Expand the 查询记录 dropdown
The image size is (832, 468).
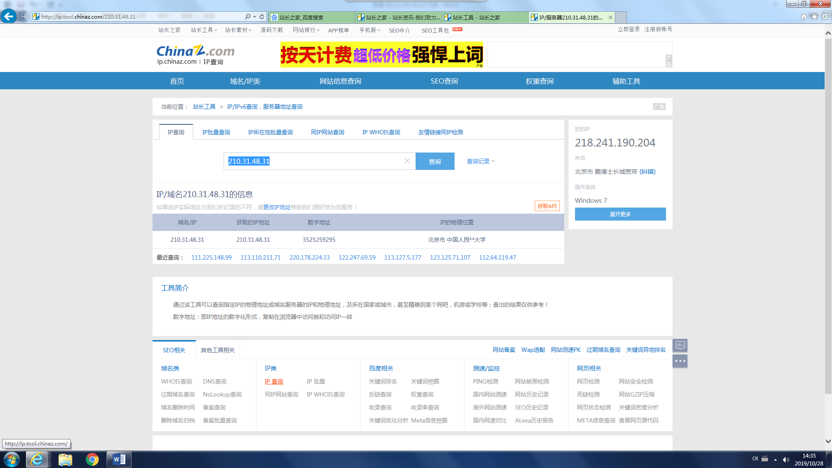(x=480, y=161)
